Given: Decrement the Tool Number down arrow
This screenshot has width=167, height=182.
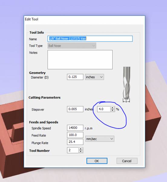Looking at the screenshot, I should coord(81,151).
